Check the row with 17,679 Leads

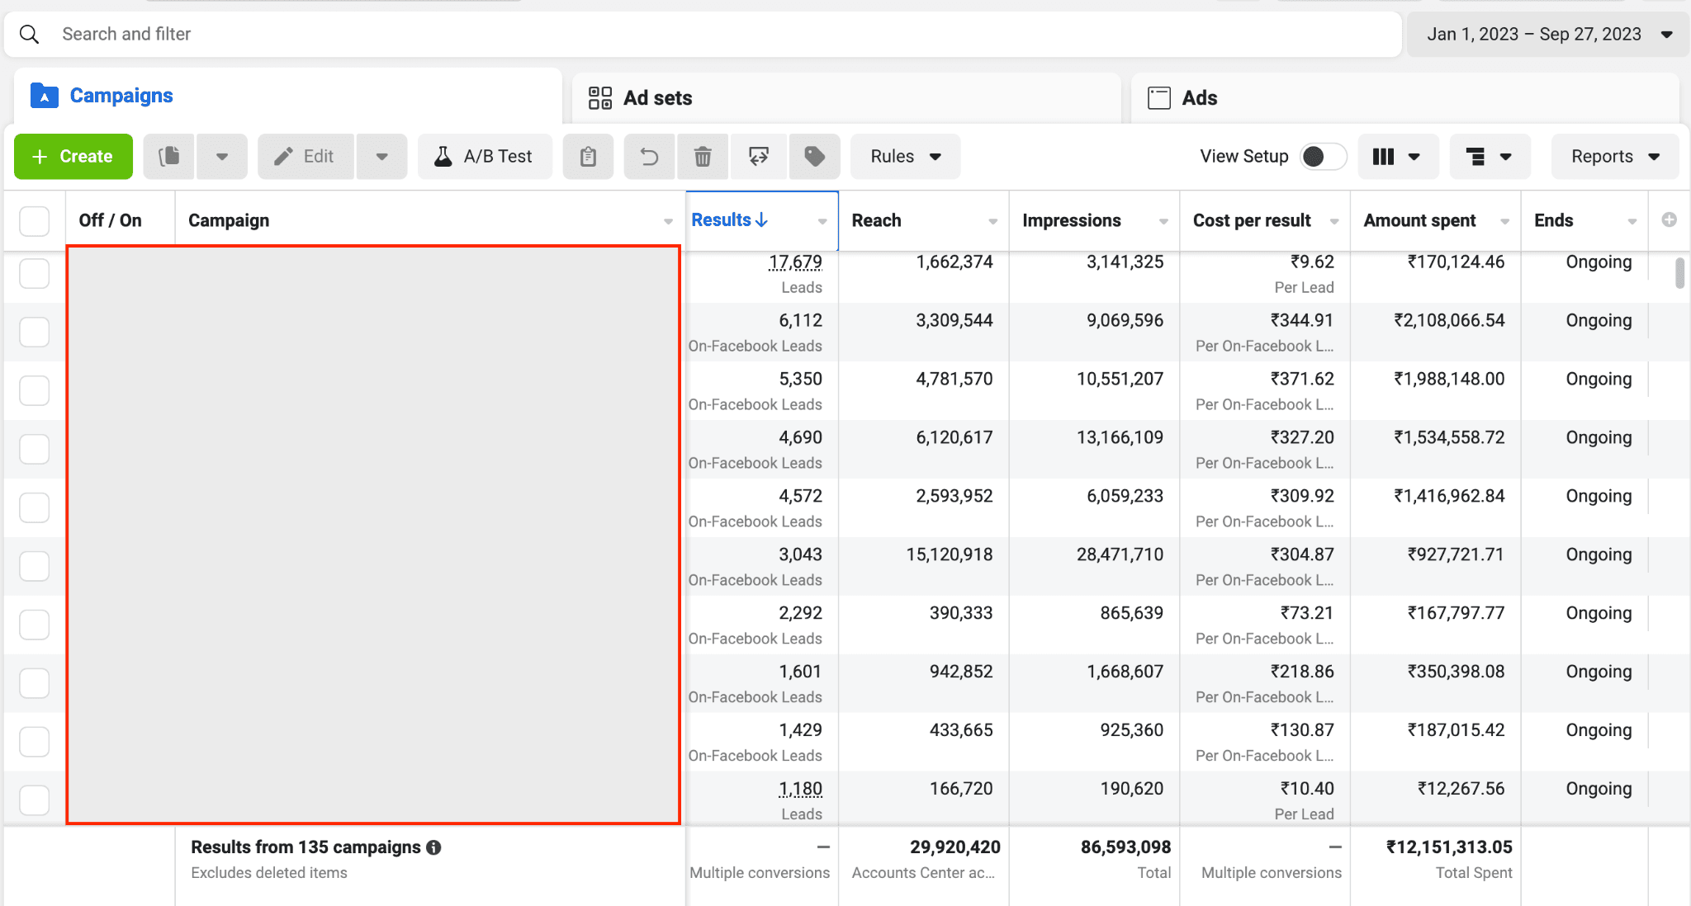(x=34, y=273)
